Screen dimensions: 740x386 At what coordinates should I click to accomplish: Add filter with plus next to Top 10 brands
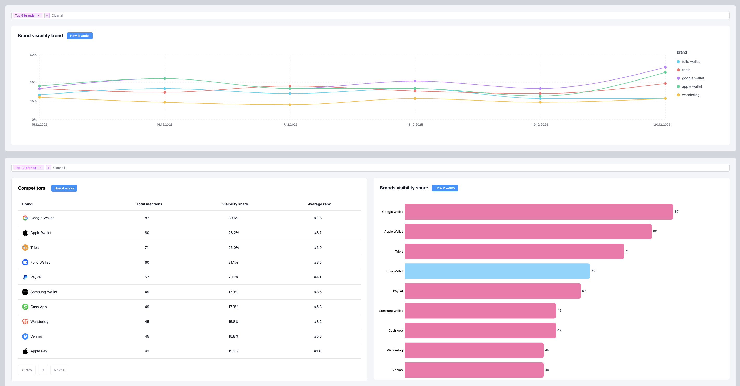coord(49,168)
